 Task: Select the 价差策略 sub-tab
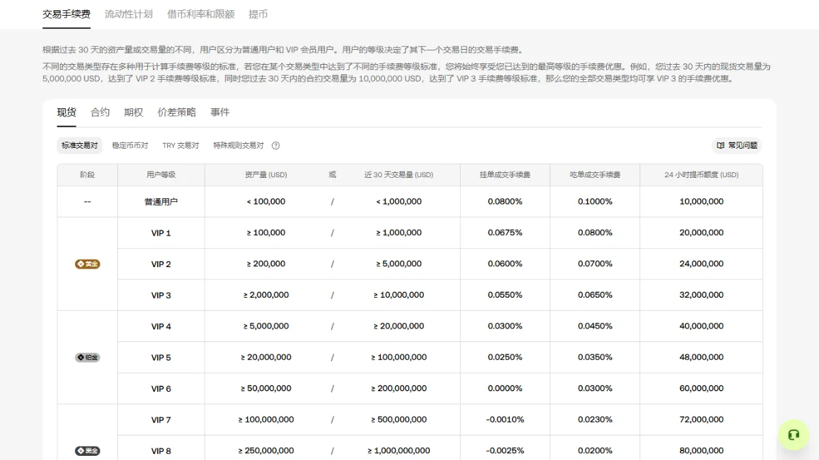pyautogui.click(x=177, y=112)
